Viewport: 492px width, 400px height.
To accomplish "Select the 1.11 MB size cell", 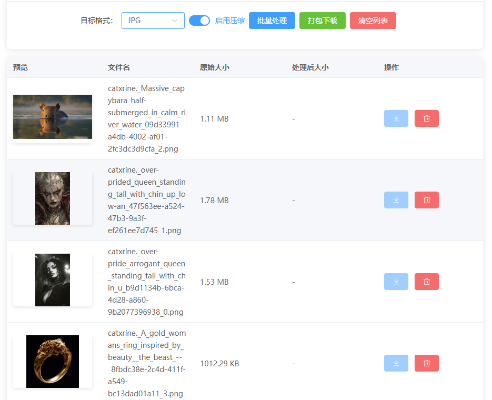I will click(214, 119).
